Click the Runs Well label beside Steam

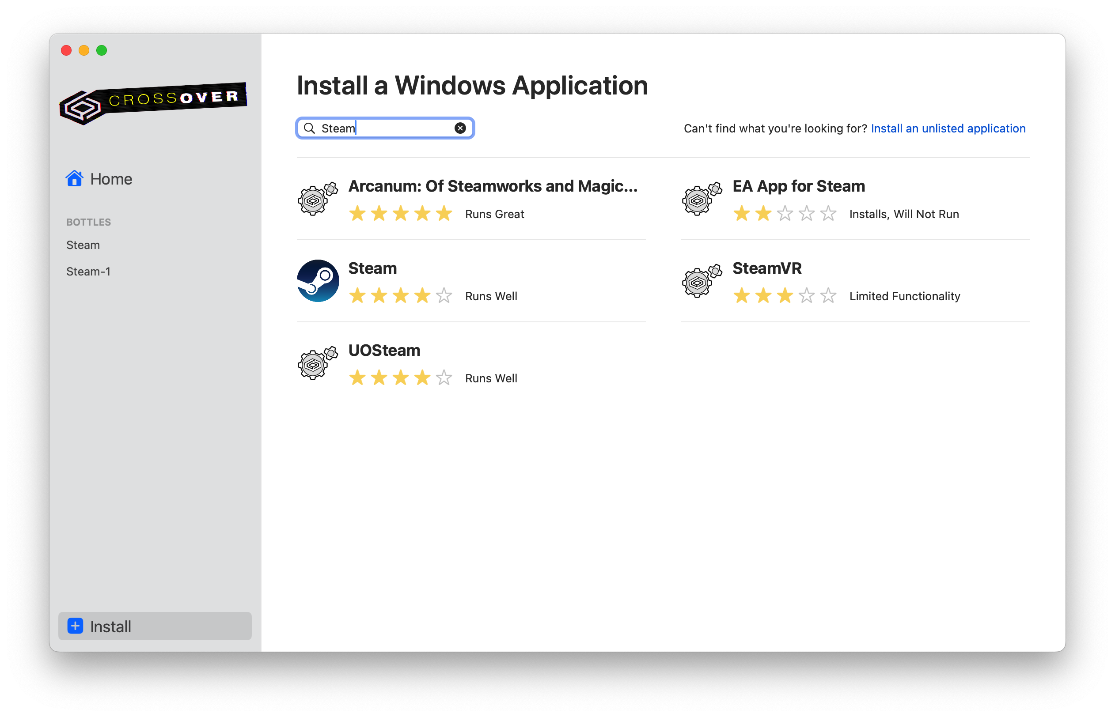tap(492, 297)
